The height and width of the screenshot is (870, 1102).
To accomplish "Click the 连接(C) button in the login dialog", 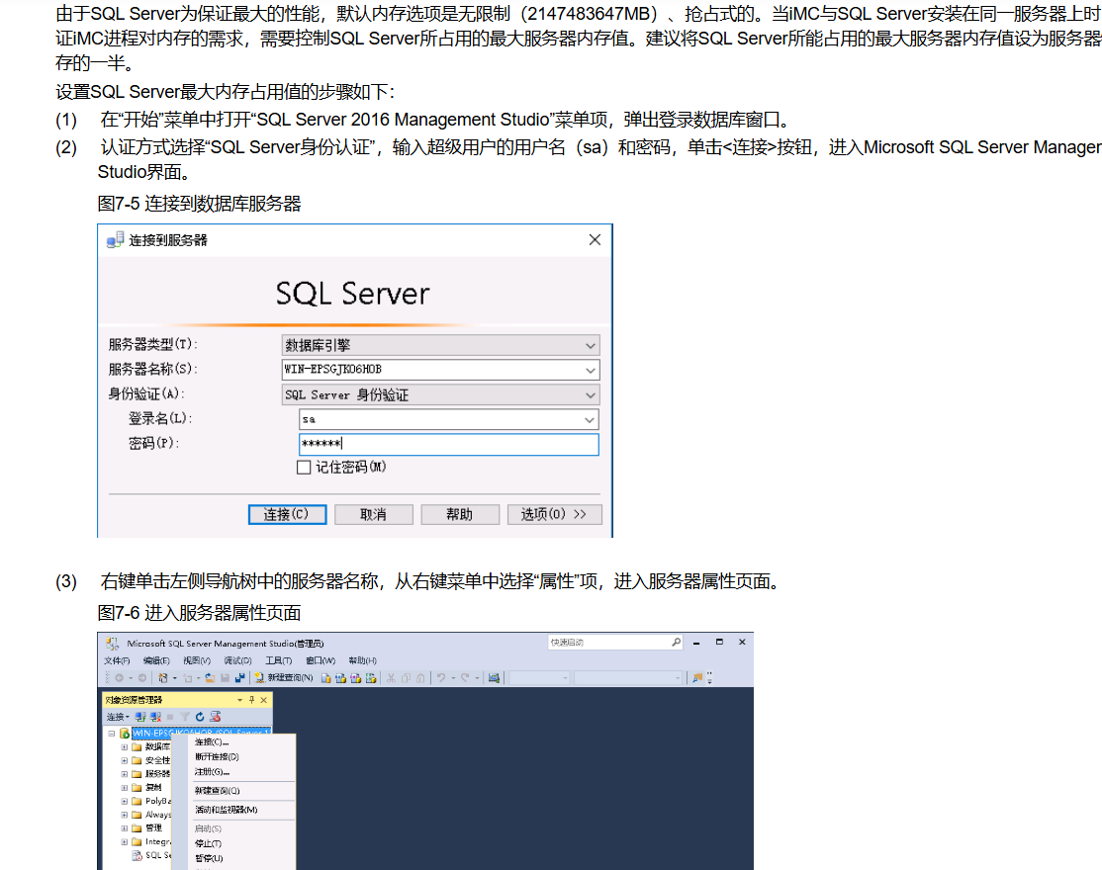I will coord(288,515).
